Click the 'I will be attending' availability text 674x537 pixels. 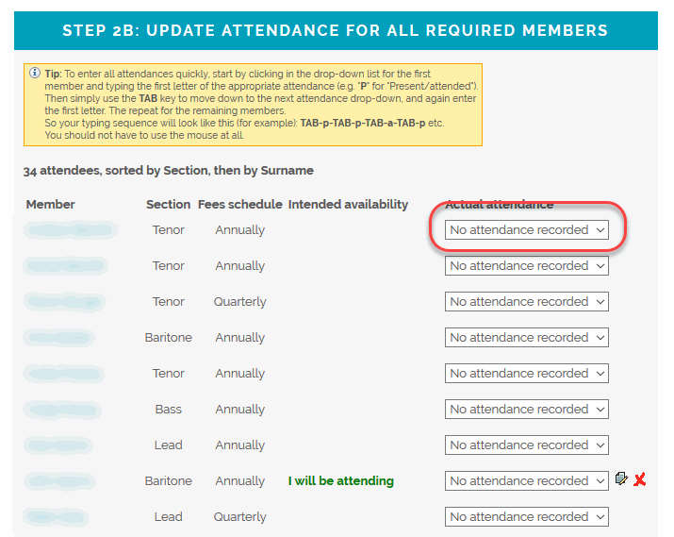click(x=341, y=480)
